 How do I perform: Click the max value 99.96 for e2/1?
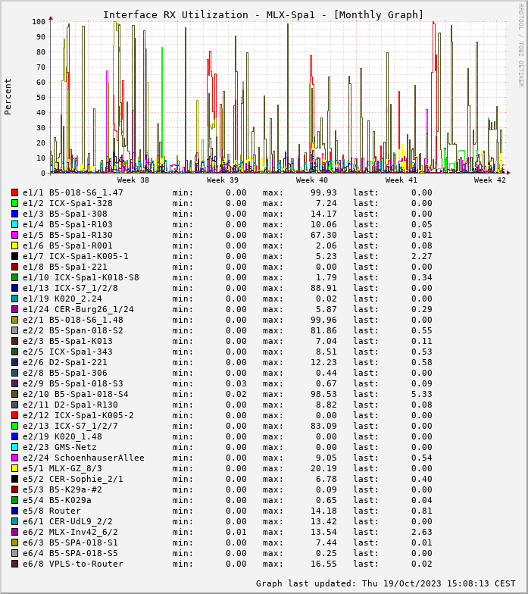click(323, 320)
